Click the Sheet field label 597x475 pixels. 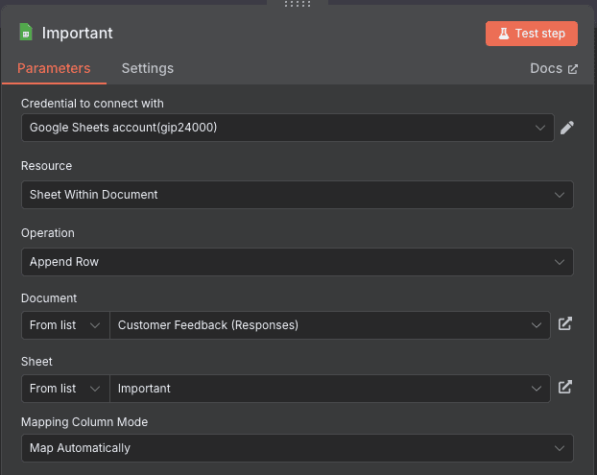coord(36,361)
